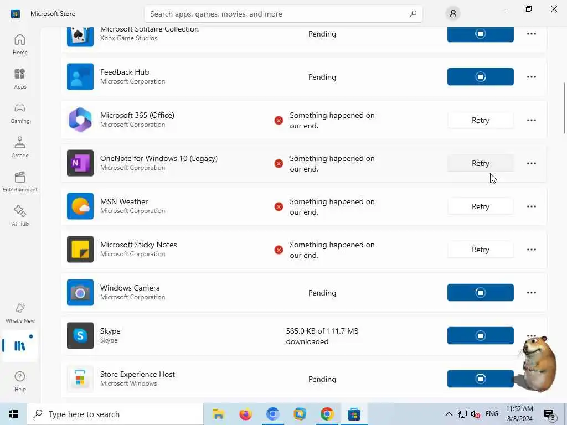
Task: Click the Feedback Hub app name
Action: click(x=125, y=72)
